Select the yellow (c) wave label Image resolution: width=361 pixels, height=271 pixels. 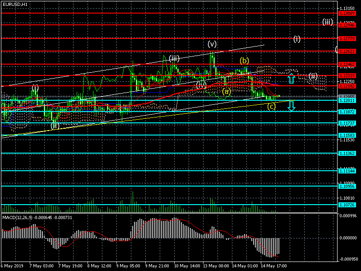click(271, 107)
